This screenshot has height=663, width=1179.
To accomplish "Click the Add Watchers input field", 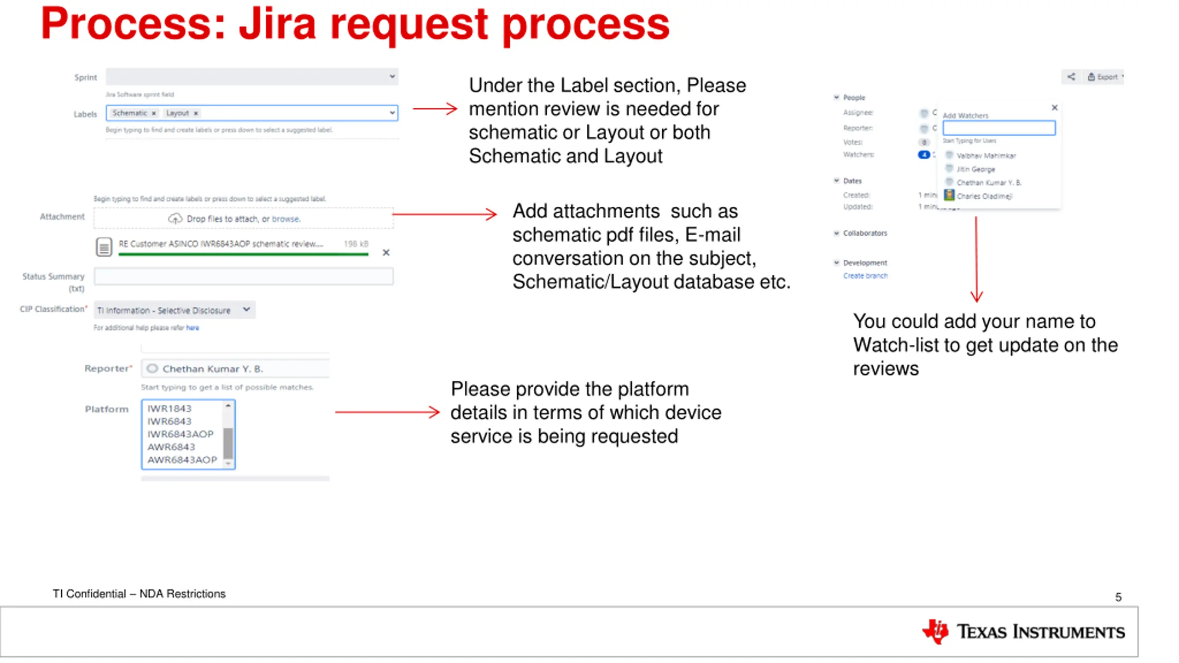I will 998,128.
